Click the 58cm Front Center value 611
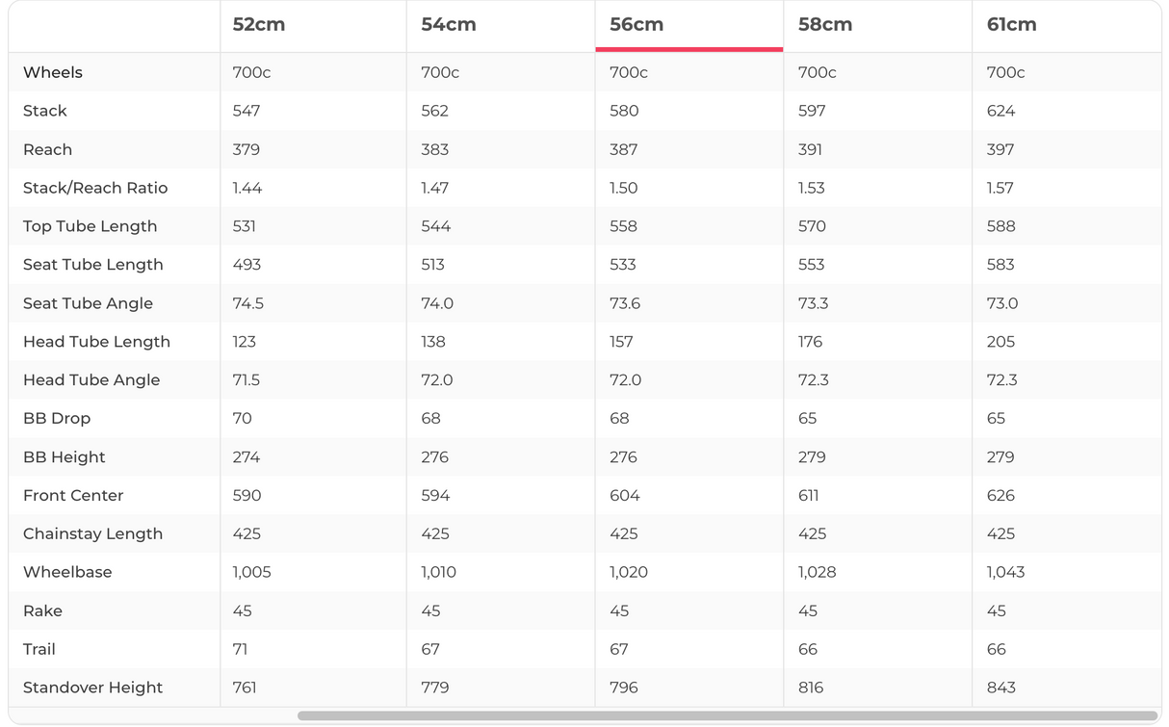 point(809,496)
